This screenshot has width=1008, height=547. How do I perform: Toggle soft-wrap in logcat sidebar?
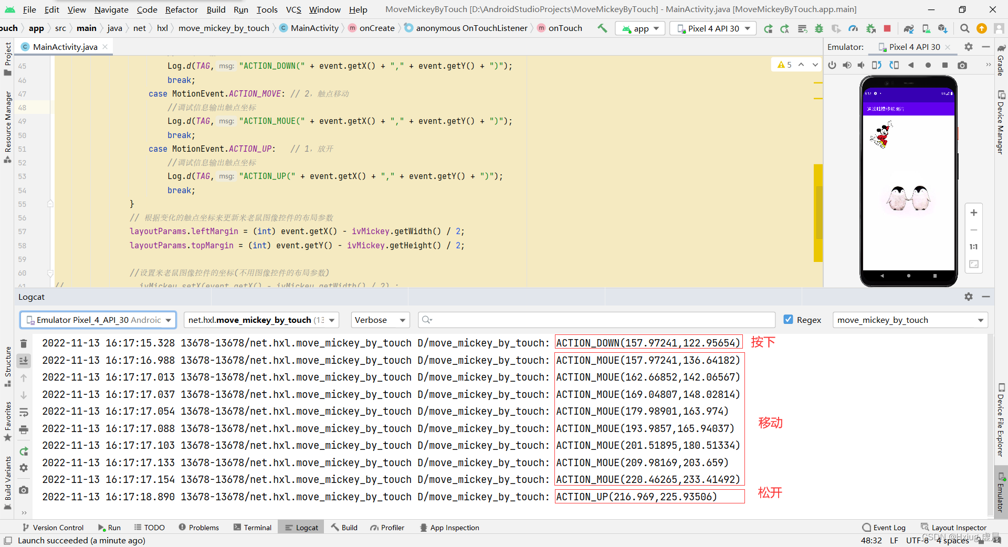point(24,413)
